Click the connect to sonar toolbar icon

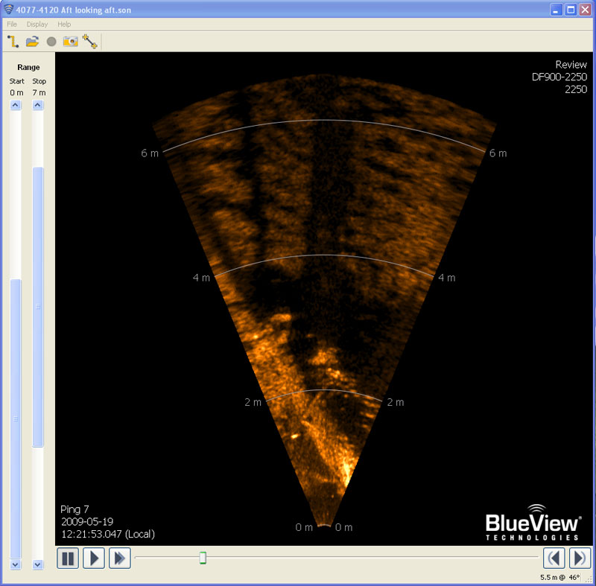[x=13, y=42]
